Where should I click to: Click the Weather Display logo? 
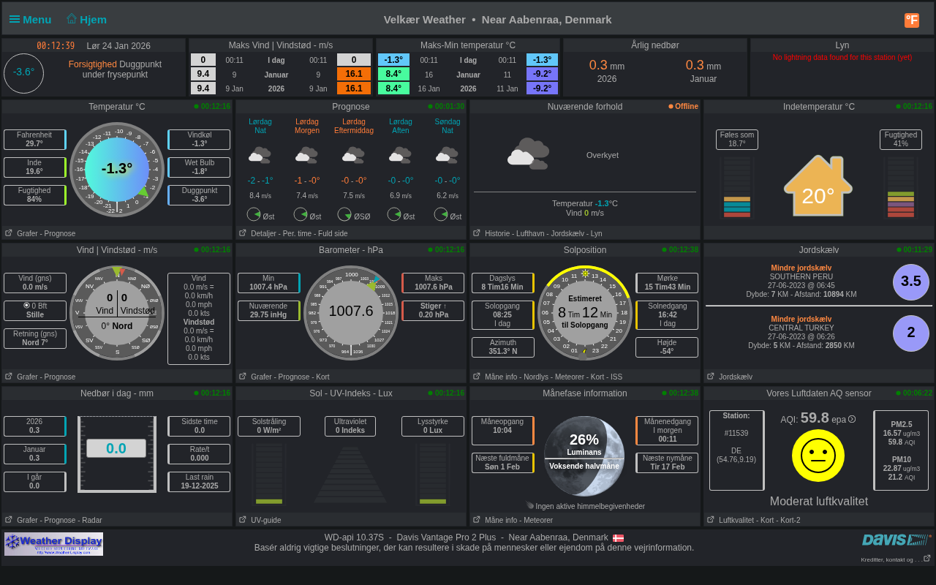(53, 544)
